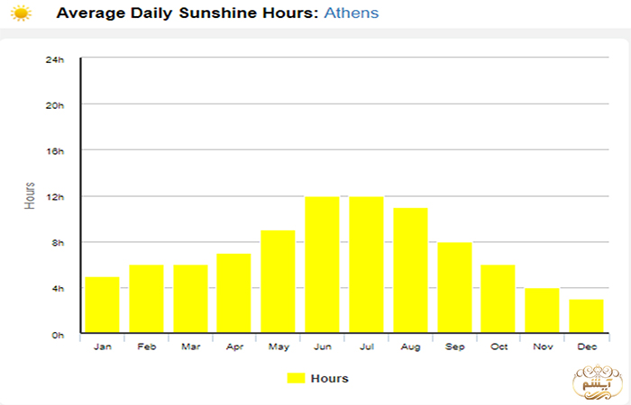This screenshot has width=631, height=405.
Task: Click the yellow Hours legend swatch
Action: point(296,378)
